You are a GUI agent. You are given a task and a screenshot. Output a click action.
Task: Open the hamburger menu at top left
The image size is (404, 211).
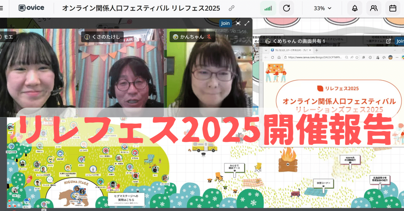[1, 8]
